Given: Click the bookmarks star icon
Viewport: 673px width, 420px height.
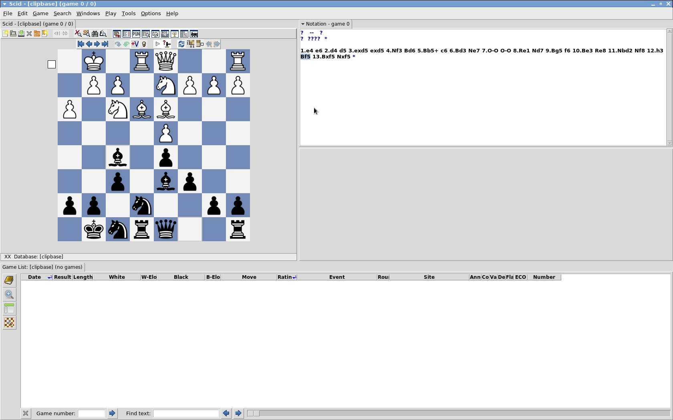Looking at the screenshot, I should [x=45, y=34].
